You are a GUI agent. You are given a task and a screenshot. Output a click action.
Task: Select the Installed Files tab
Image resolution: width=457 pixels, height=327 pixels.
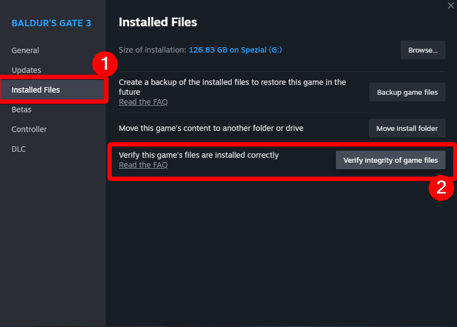point(36,90)
